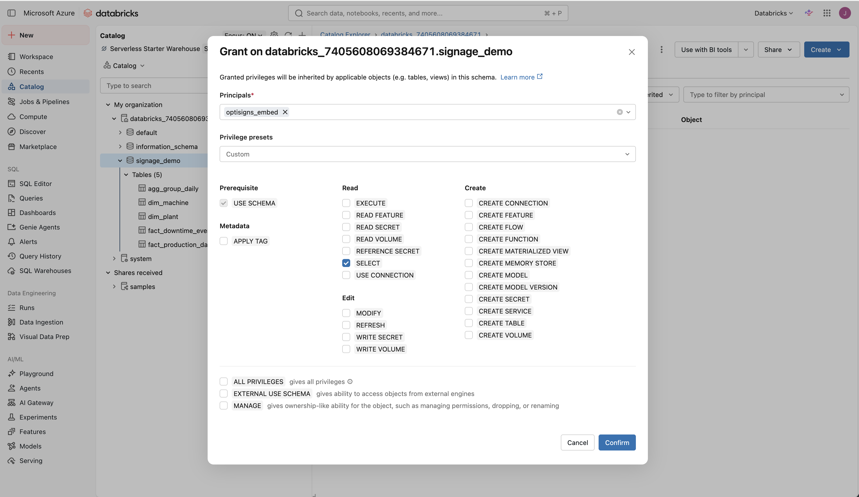This screenshot has height=497, width=859.
Task: Click the Queries icon in sidebar
Action: (12, 198)
